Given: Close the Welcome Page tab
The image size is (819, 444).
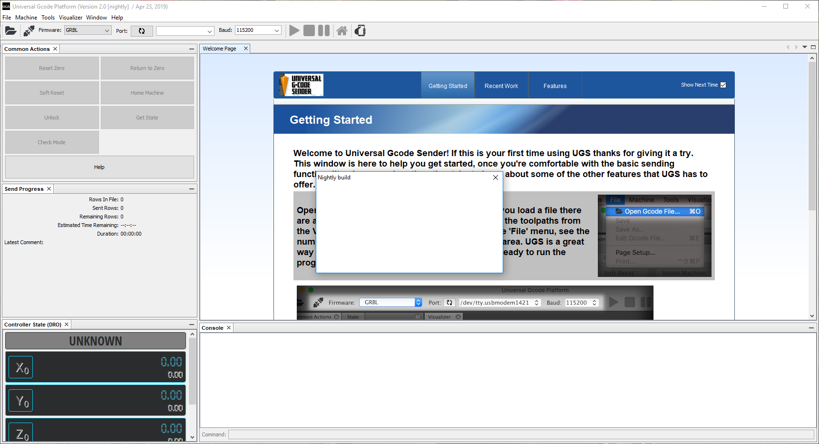Looking at the screenshot, I should click(x=246, y=49).
